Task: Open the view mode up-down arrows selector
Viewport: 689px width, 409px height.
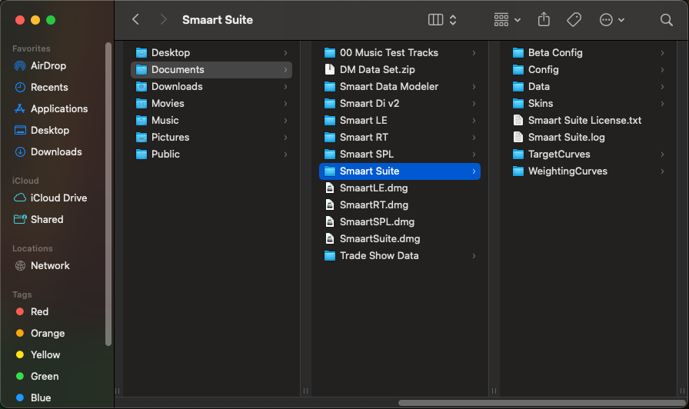Action: [453, 20]
